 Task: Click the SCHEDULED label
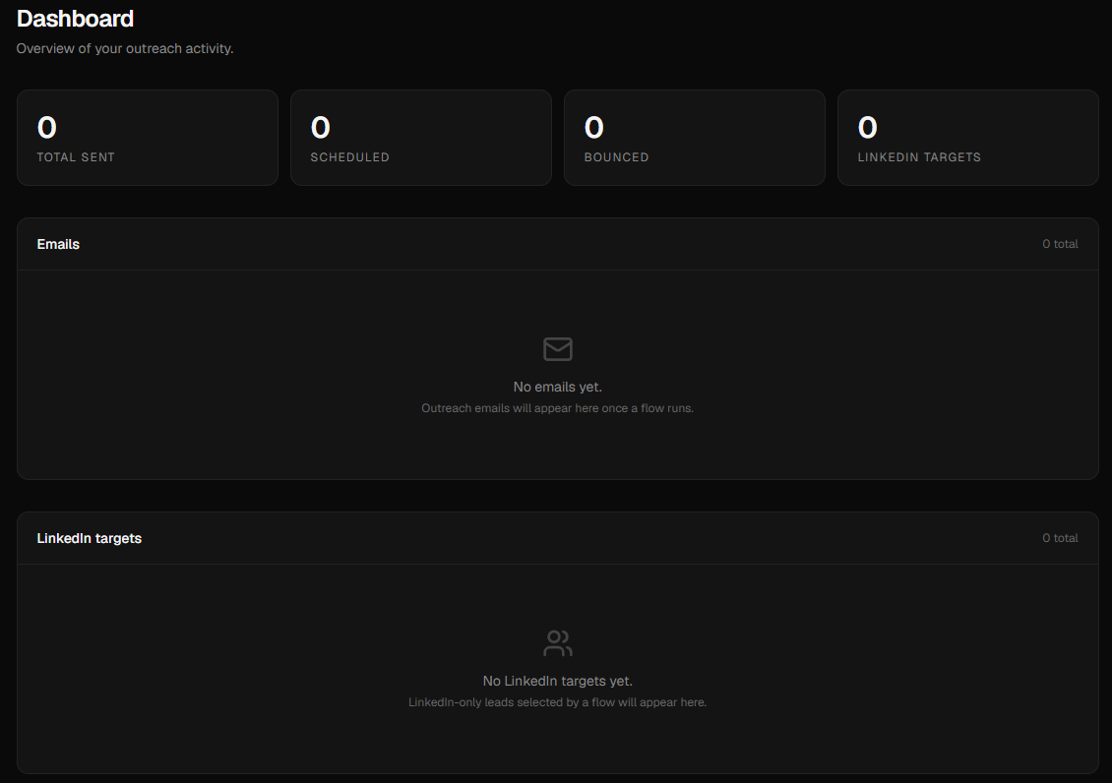pos(349,157)
